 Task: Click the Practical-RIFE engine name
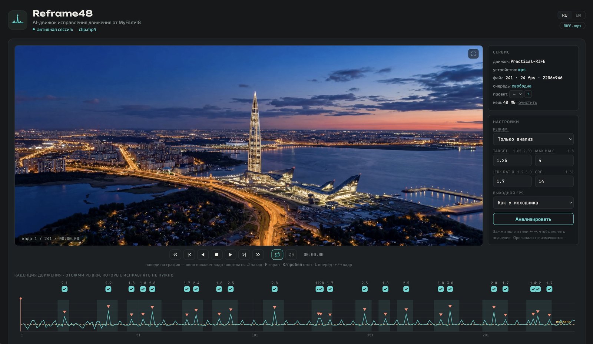(x=528, y=61)
